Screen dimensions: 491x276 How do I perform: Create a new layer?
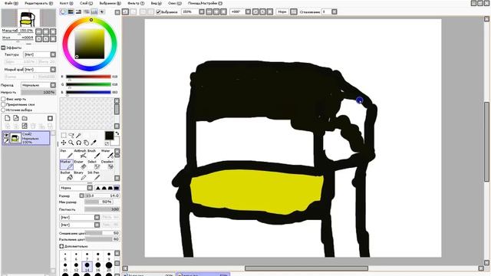8,118
